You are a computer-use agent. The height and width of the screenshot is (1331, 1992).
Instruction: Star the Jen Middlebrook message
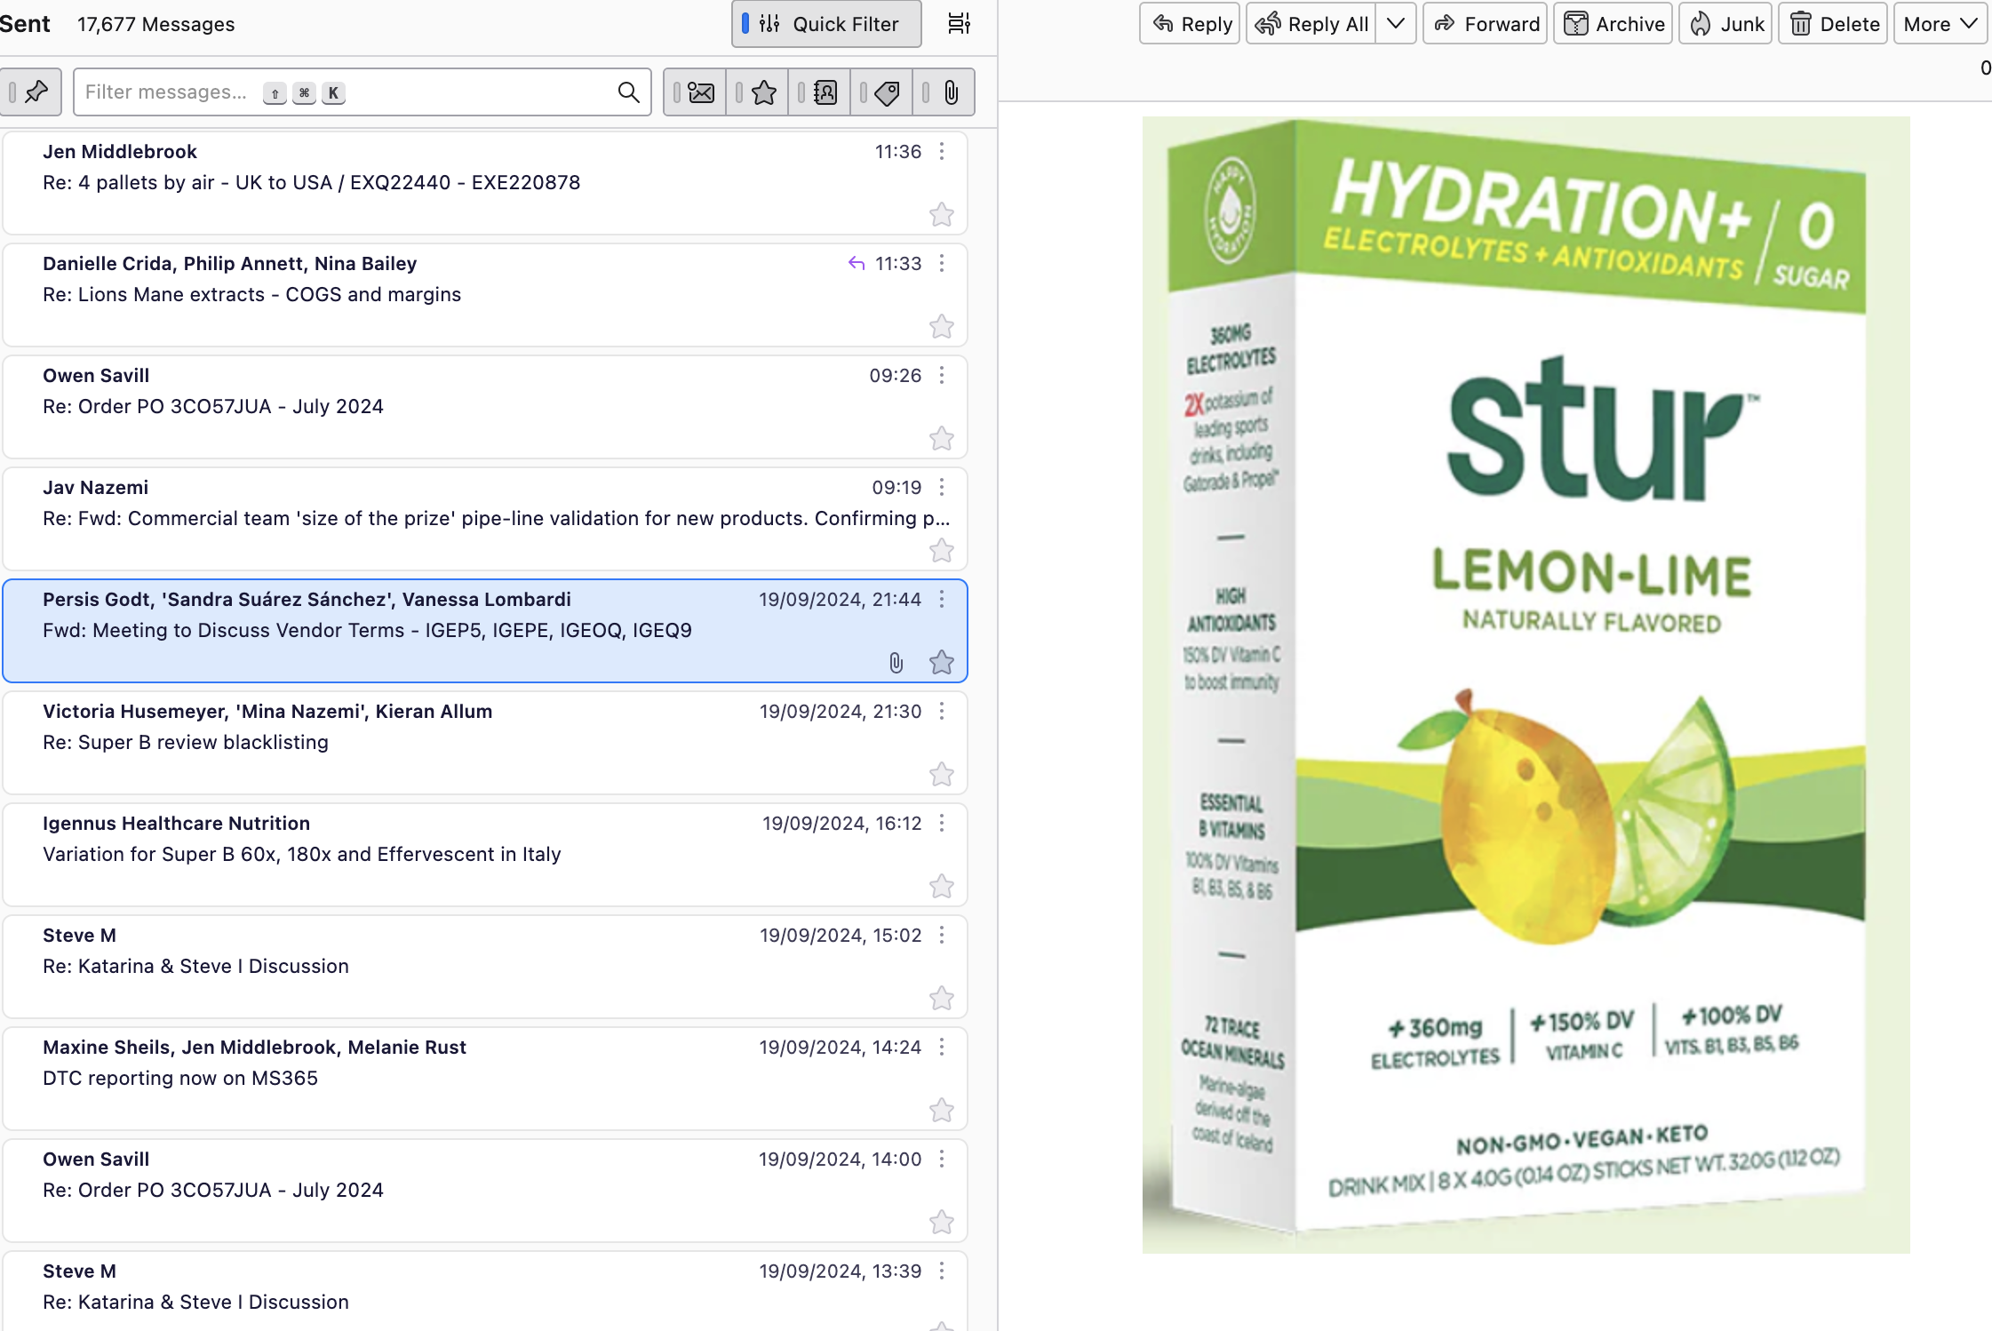click(x=941, y=215)
